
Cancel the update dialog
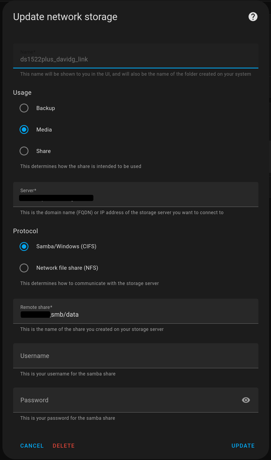pos(32,446)
